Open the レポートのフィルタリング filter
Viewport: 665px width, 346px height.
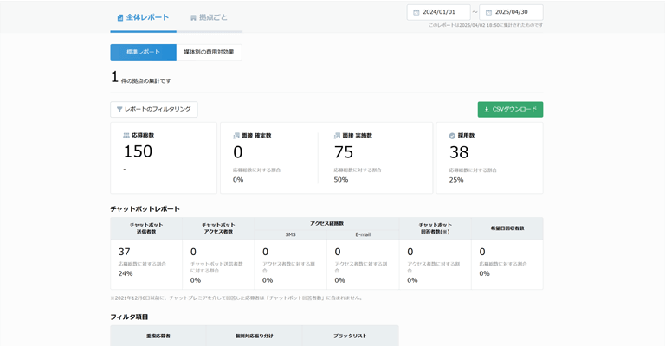pos(154,109)
